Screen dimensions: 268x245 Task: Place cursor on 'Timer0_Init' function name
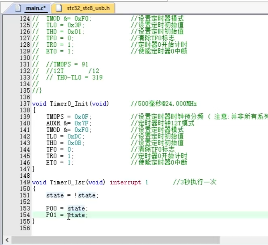[x=69, y=104]
